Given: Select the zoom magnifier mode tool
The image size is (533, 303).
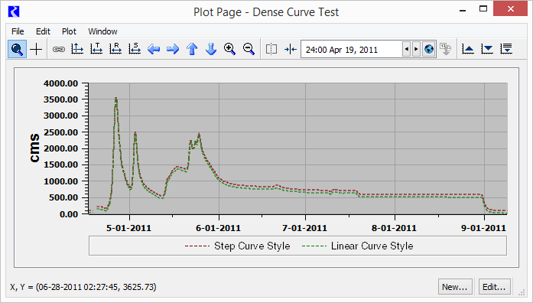Looking at the screenshot, I should (x=17, y=49).
